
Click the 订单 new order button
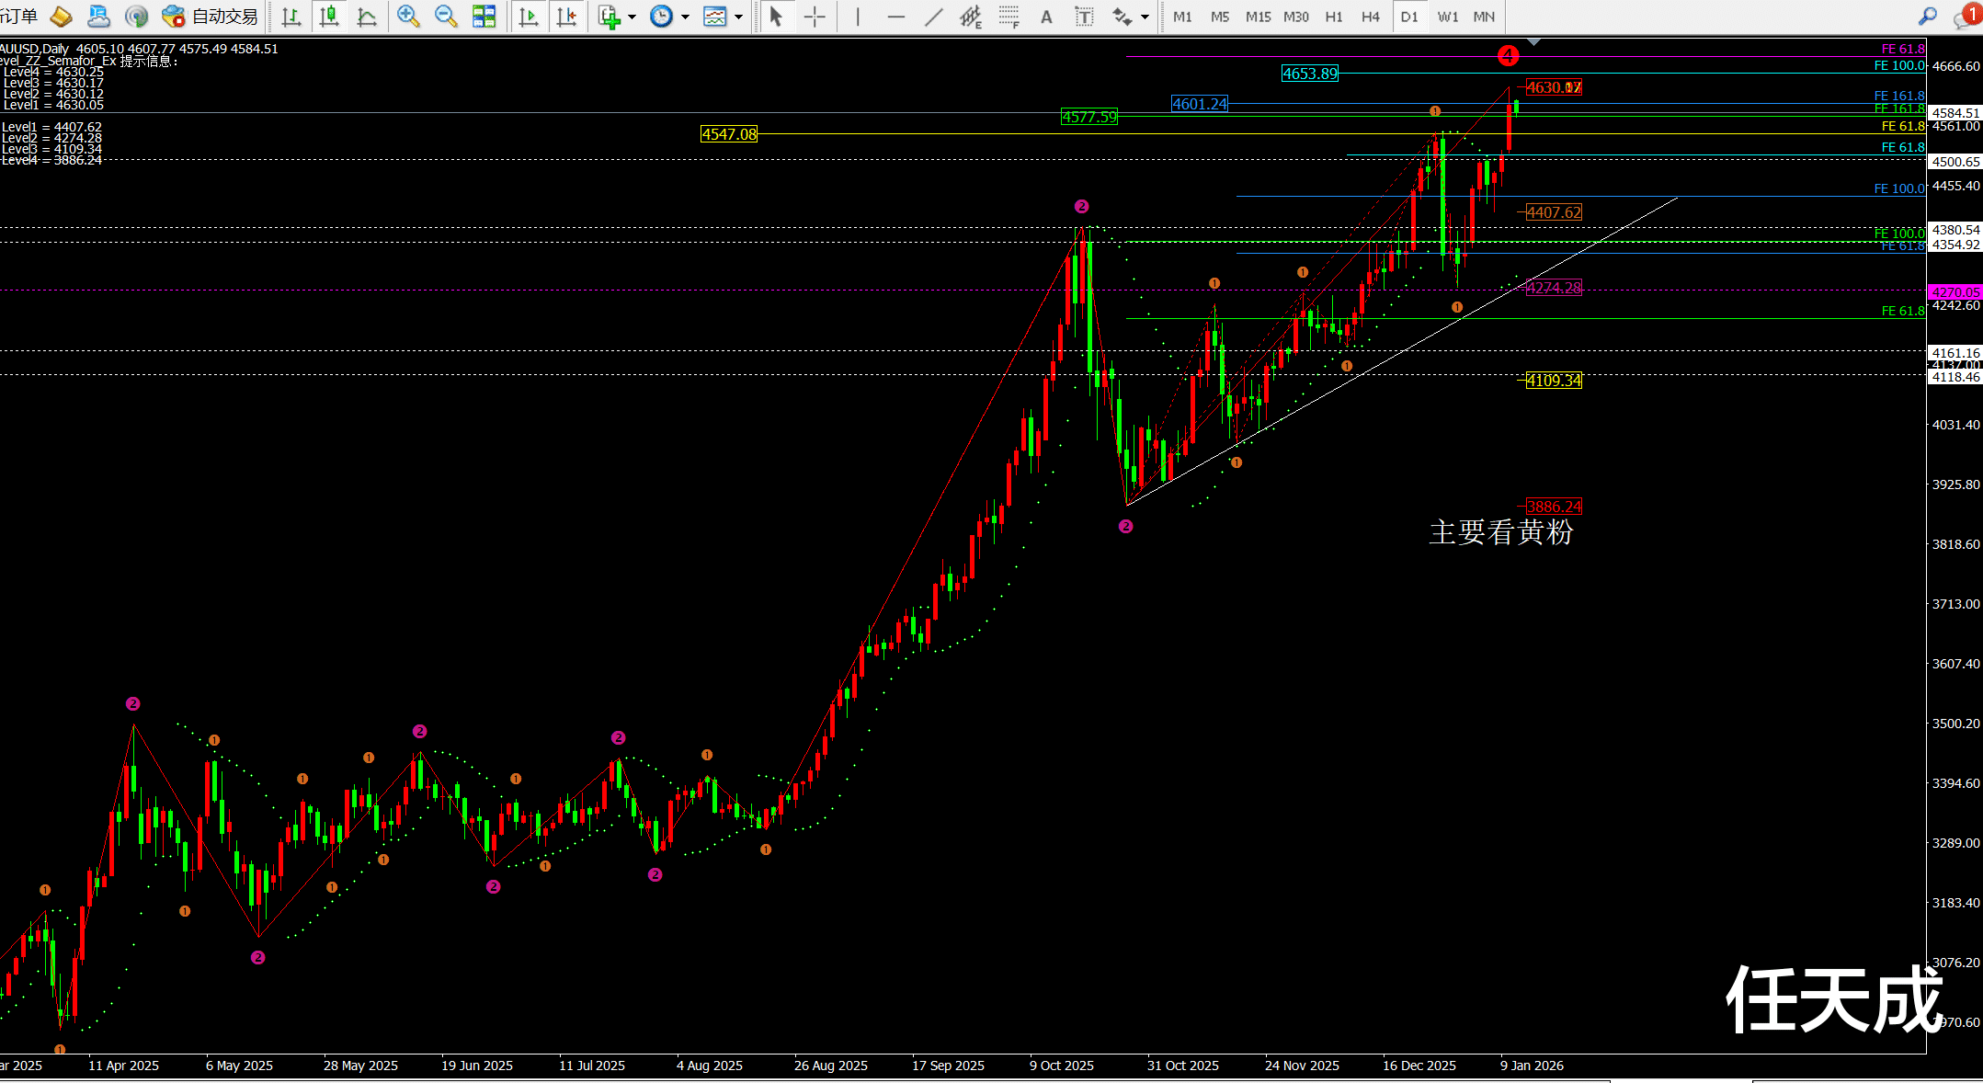(x=20, y=16)
